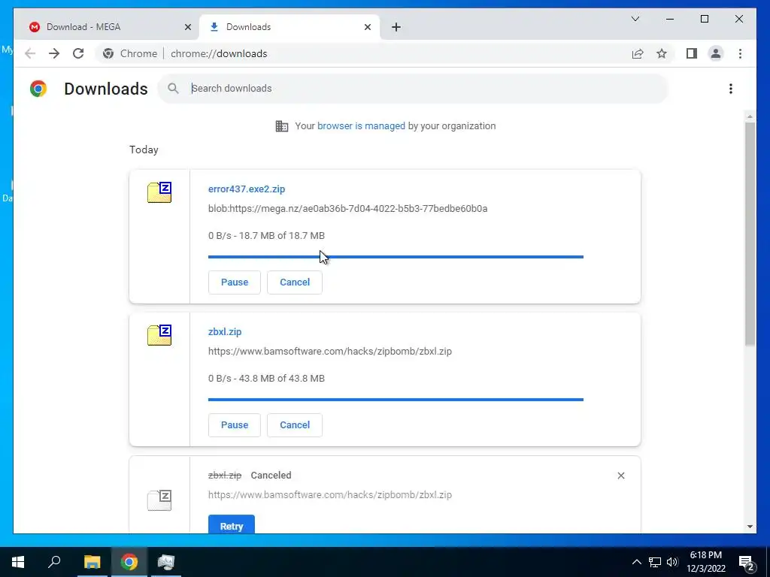Click the volume speaker tray icon
This screenshot has height=577, width=770.
pyautogui.click(x=672, y=562)
